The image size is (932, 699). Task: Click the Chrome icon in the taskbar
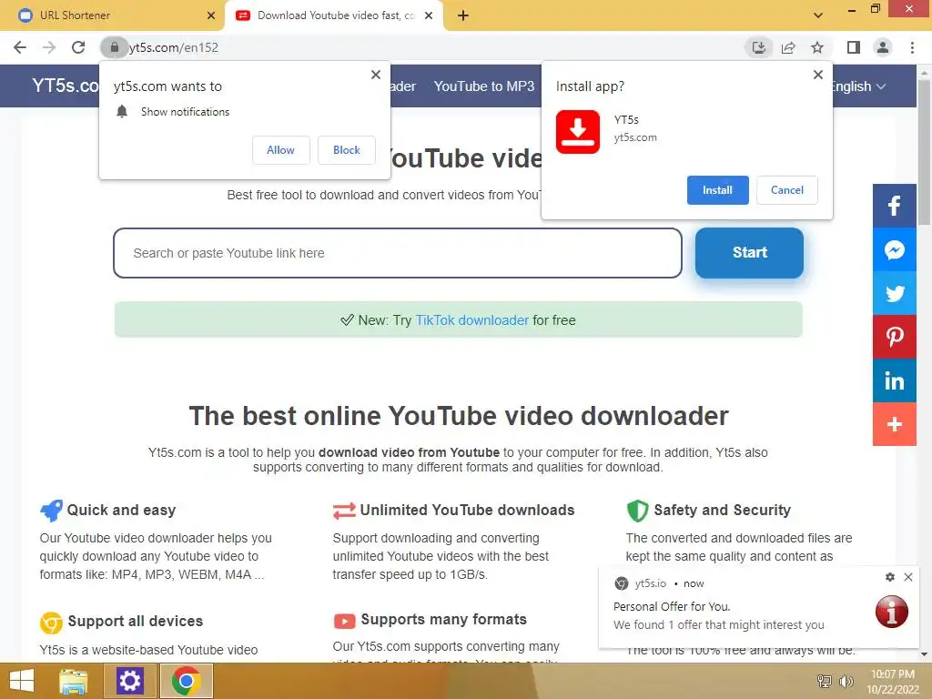tap(186, 681)
